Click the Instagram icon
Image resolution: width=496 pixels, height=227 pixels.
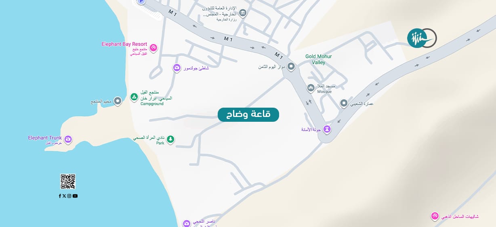tap(69, 196)
